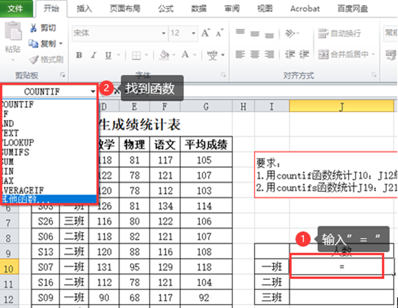Viewport: 398px width, 308px height.
Task: Select column header G
Action: coord(206,107)
